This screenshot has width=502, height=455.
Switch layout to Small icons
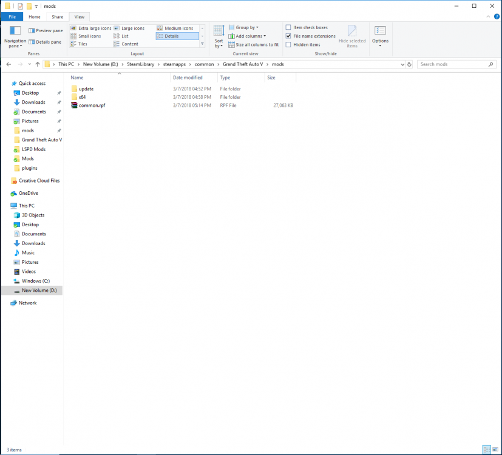pos(86,36)
